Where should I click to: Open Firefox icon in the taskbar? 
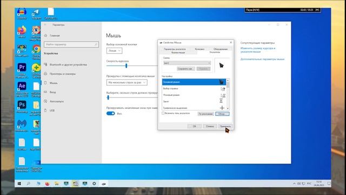pyautogui.click(x=47, y=184)
